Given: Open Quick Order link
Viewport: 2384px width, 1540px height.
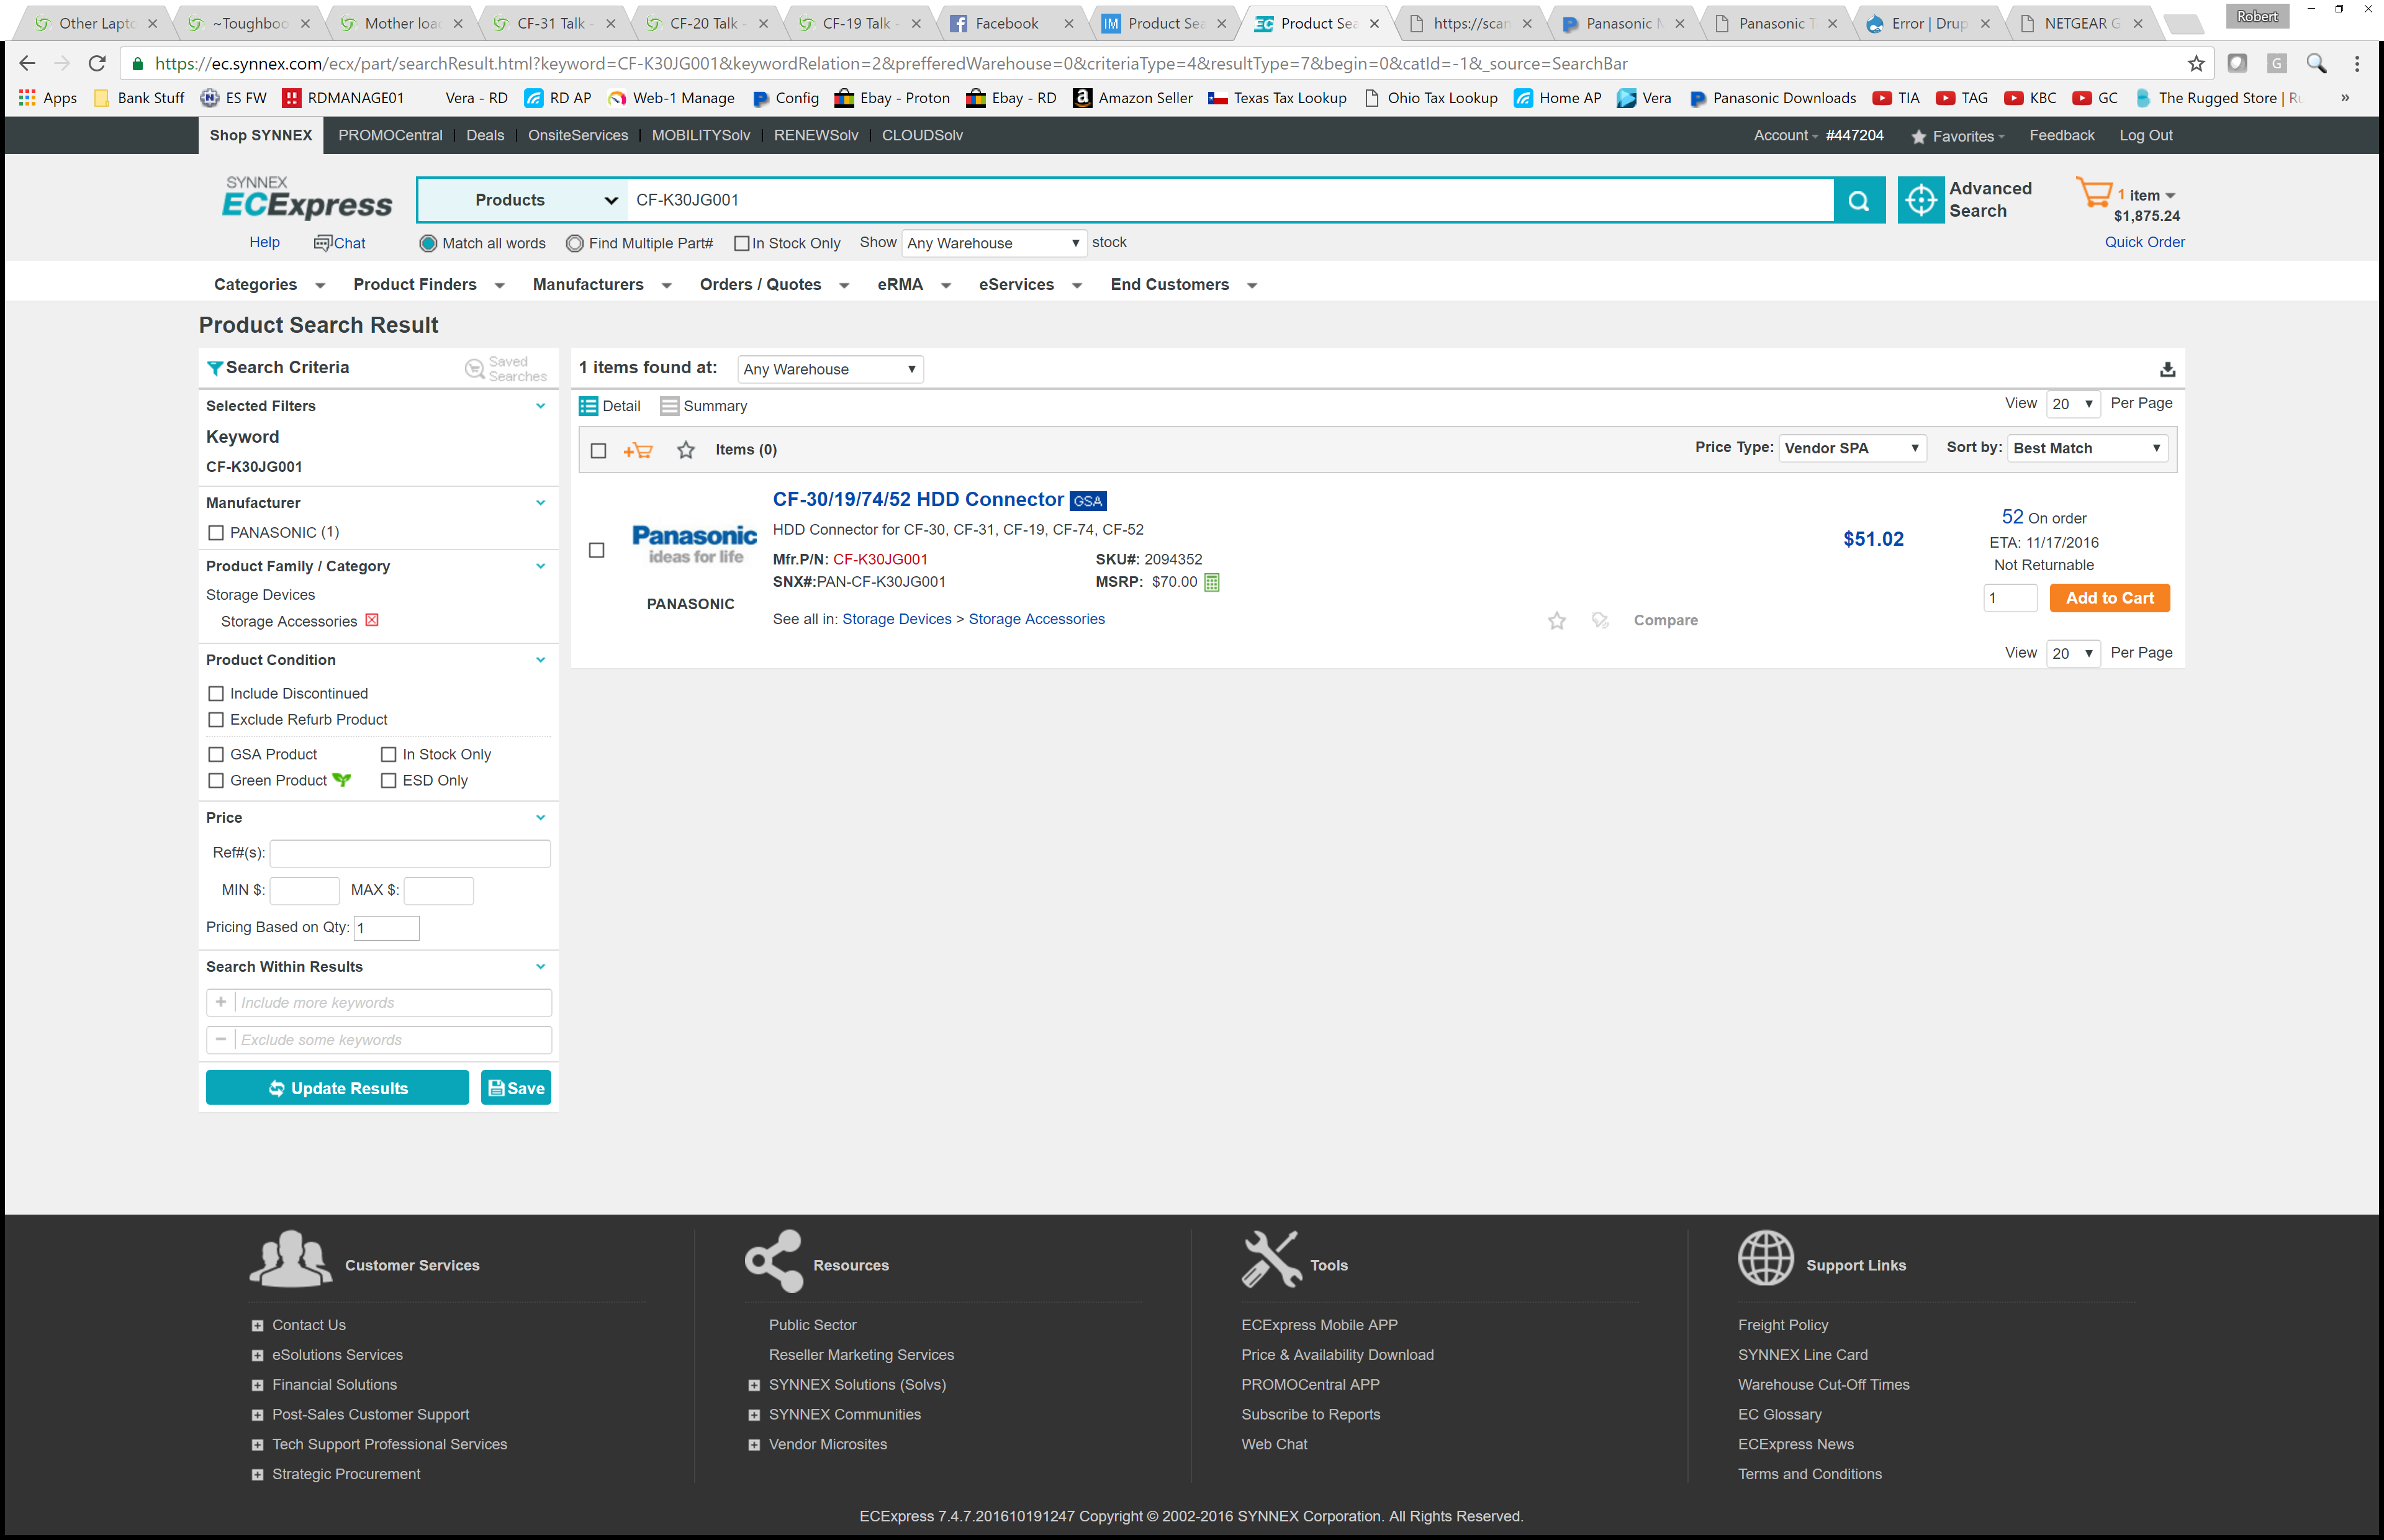Looking at the screenshot, I should point(2144,242).
